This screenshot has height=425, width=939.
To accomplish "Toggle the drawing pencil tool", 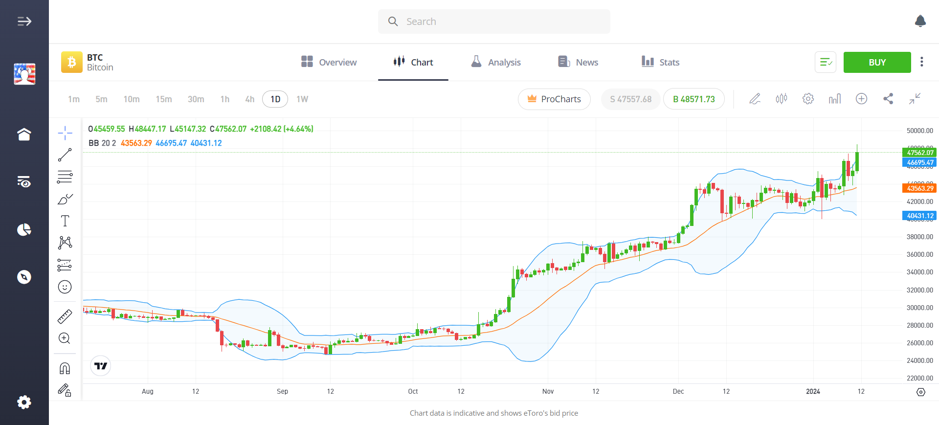I will pyautogui.click(x=755, y=99).
